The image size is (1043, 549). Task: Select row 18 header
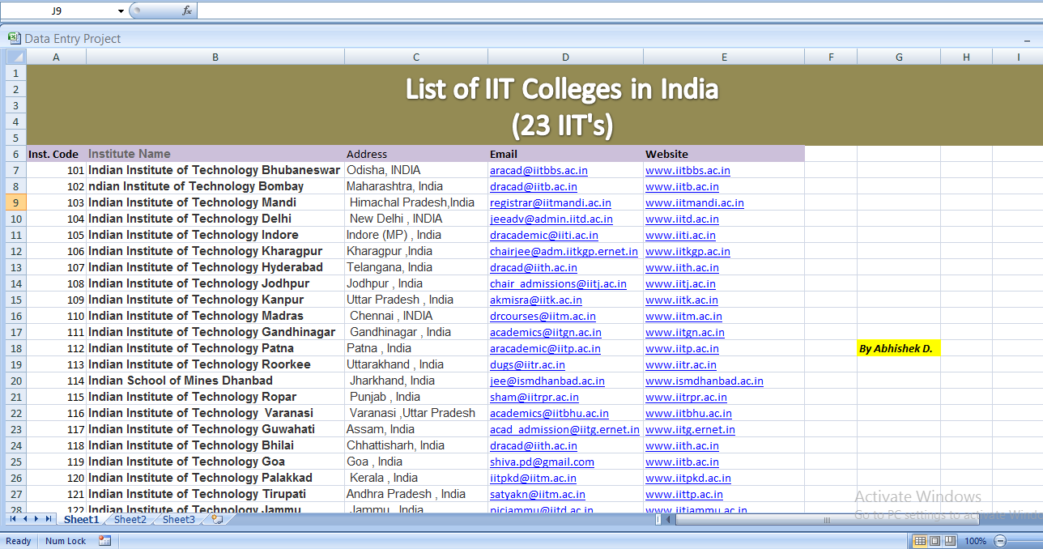point(15,348)
